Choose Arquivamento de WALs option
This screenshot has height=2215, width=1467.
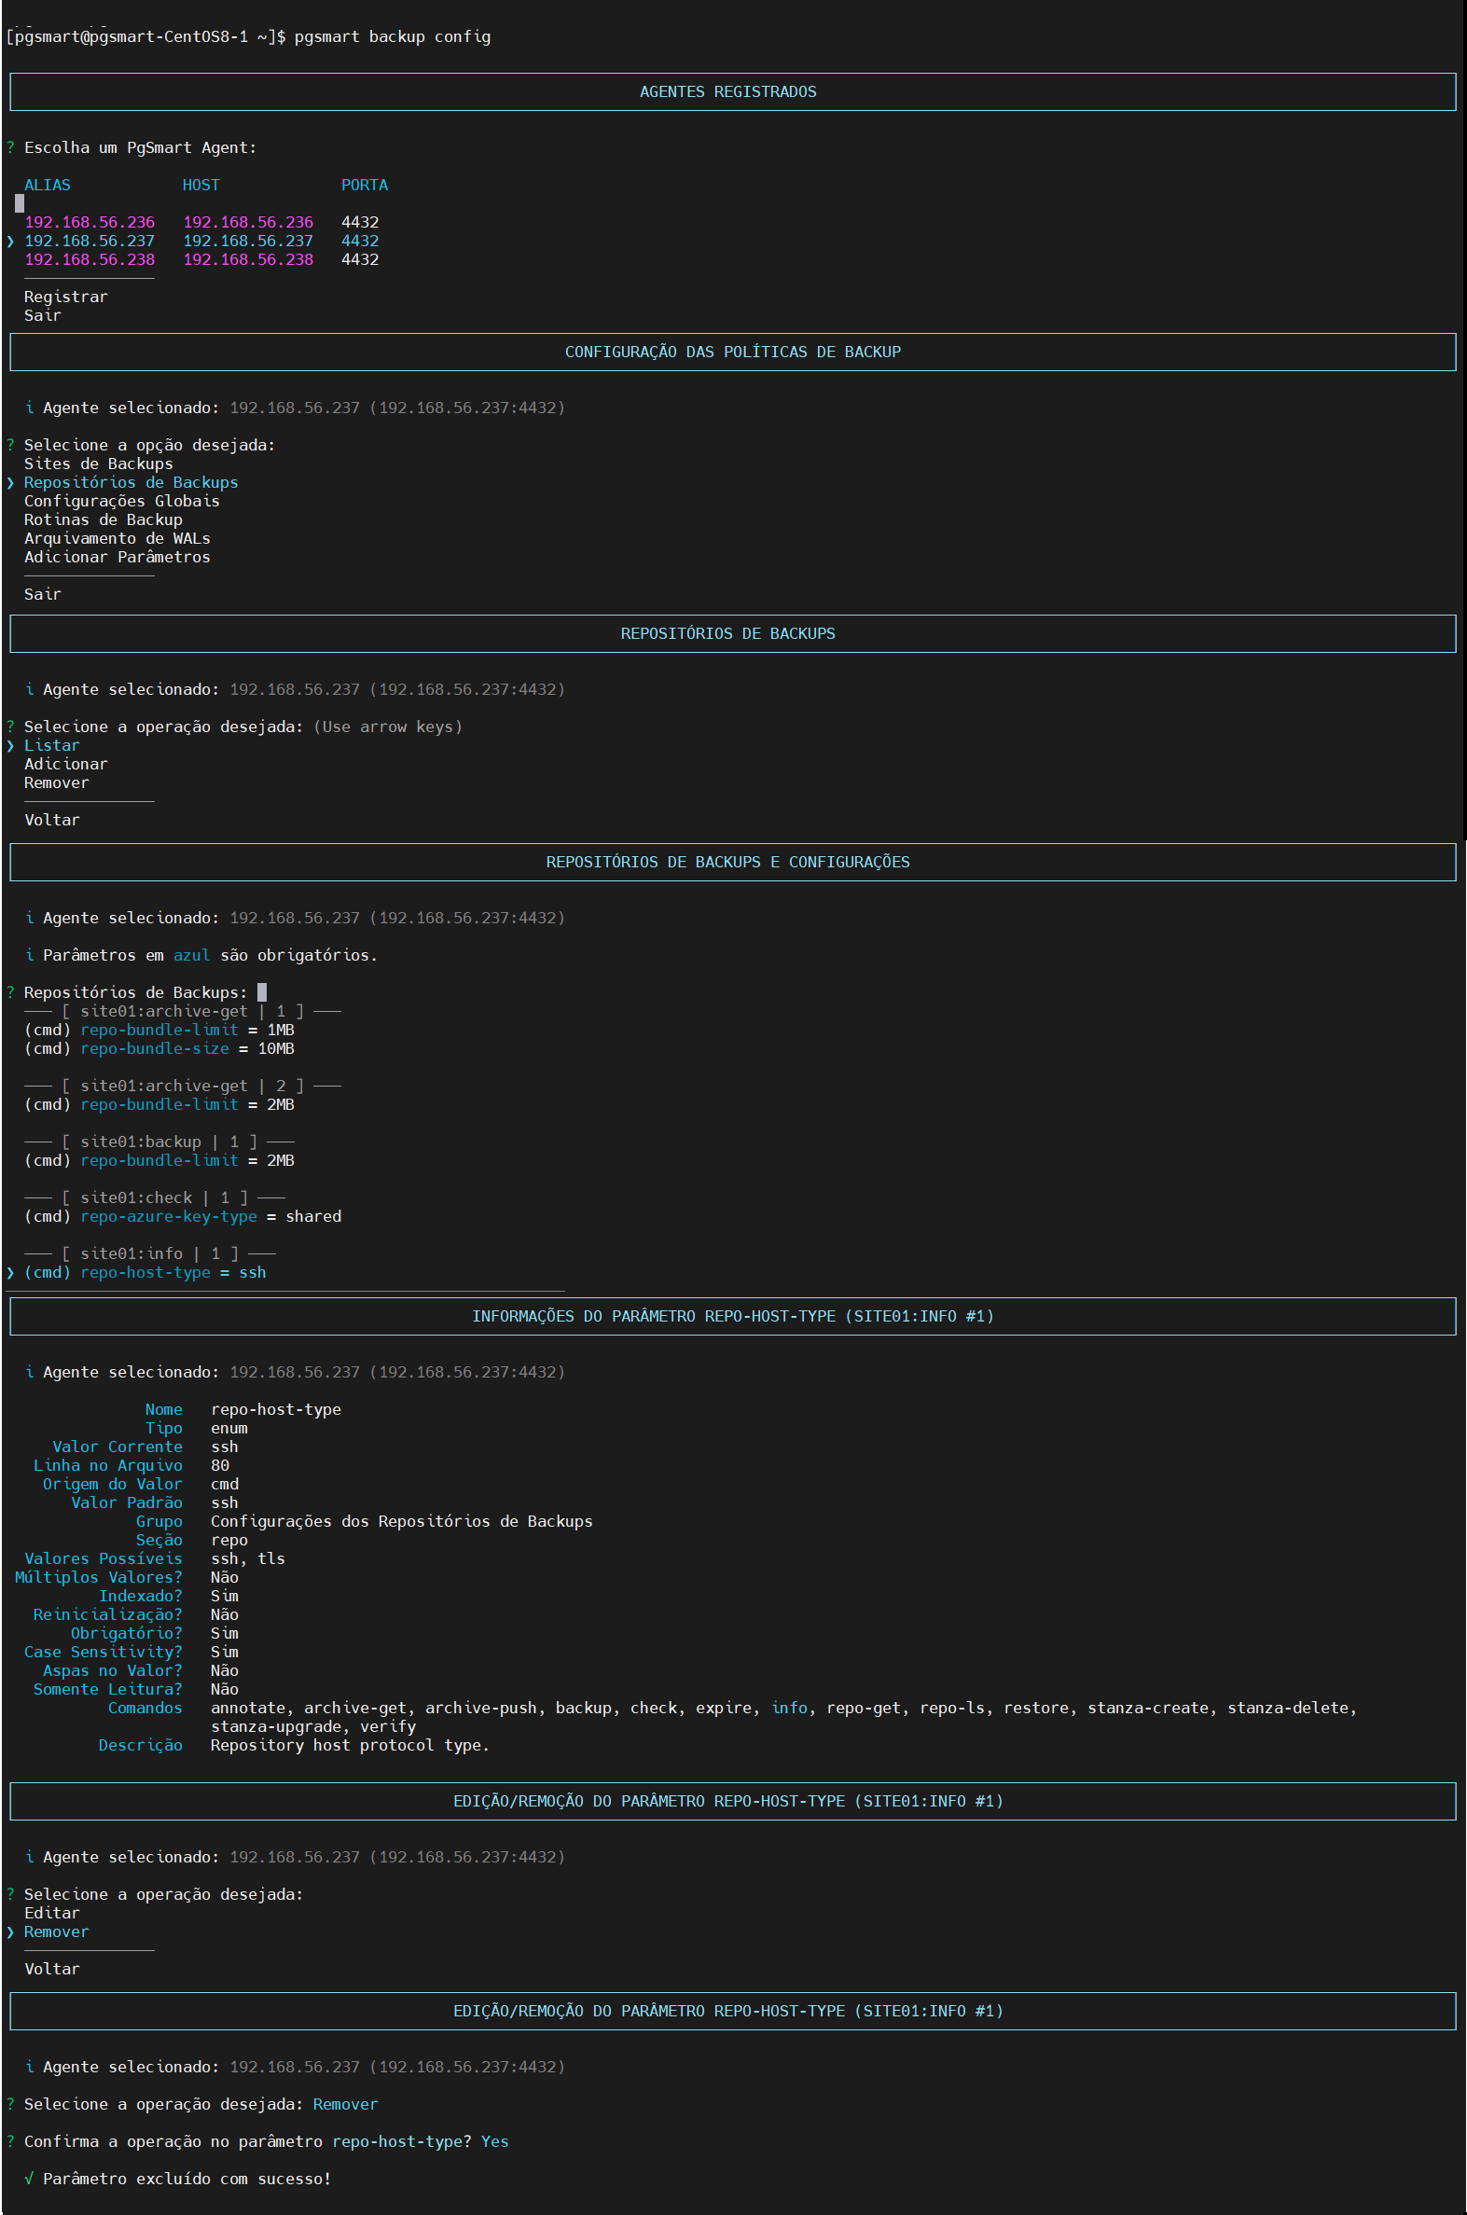click(117, 539)
